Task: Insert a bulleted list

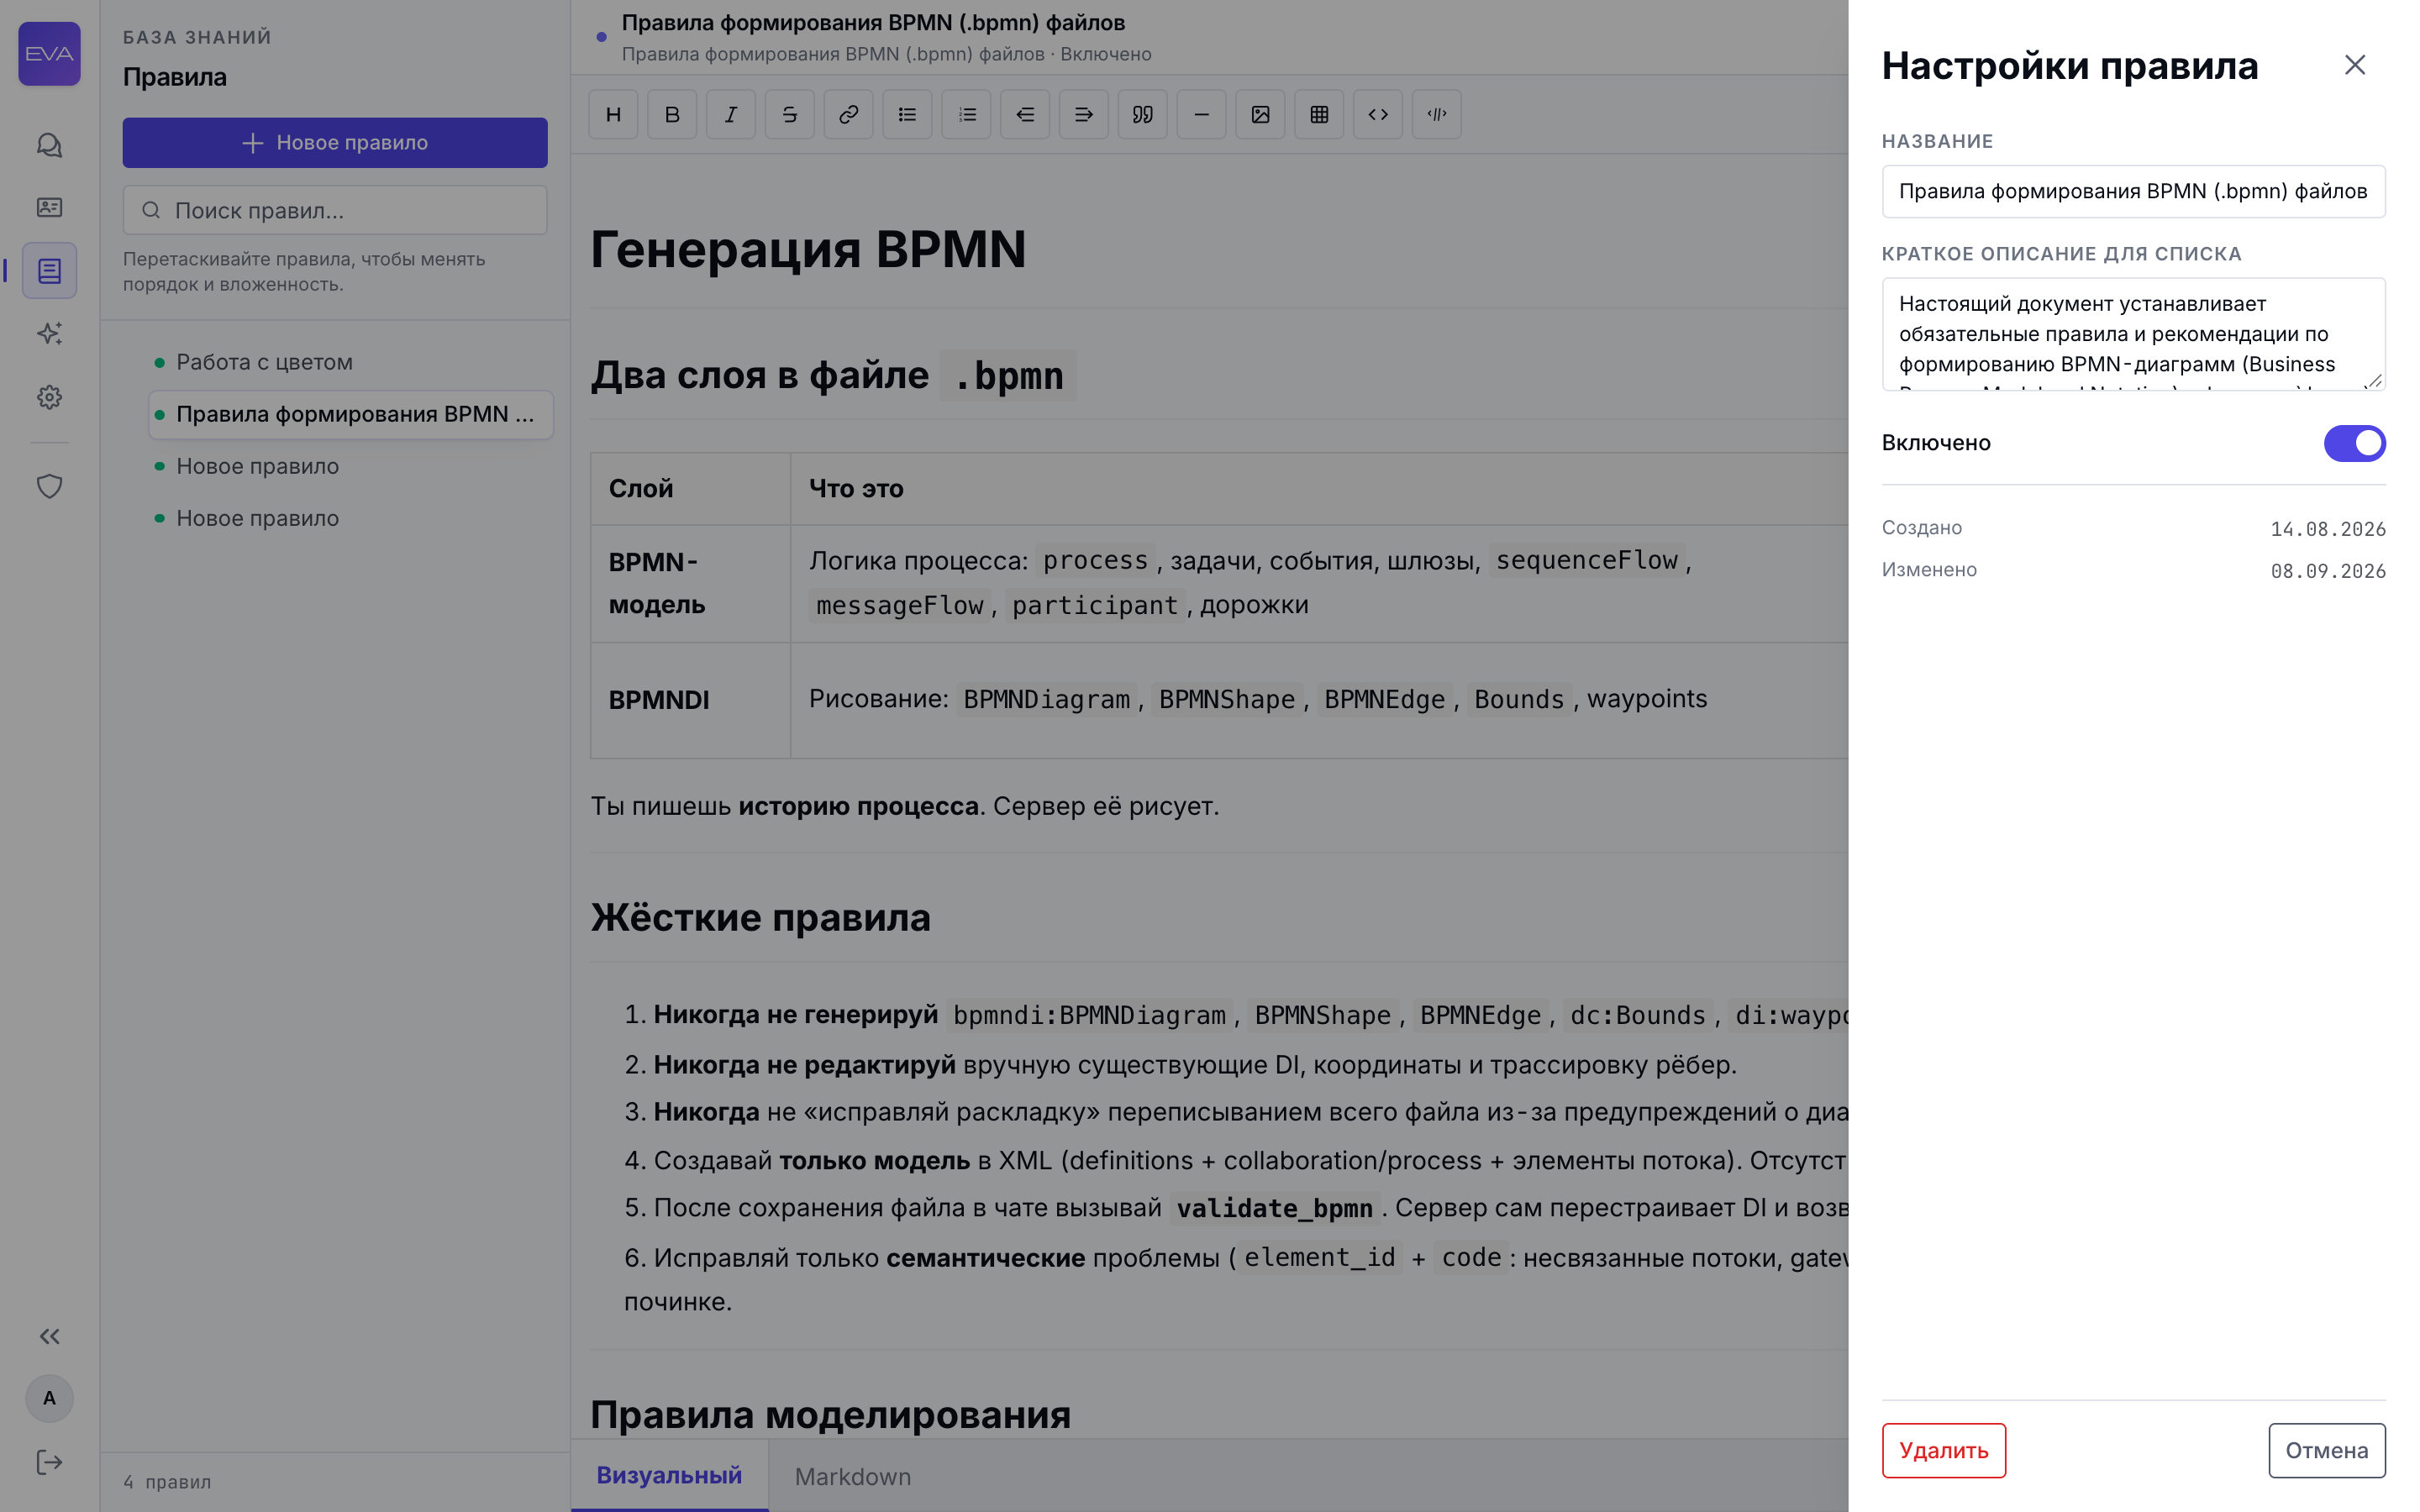Action: pyautogui.click(x=907, y=114)
